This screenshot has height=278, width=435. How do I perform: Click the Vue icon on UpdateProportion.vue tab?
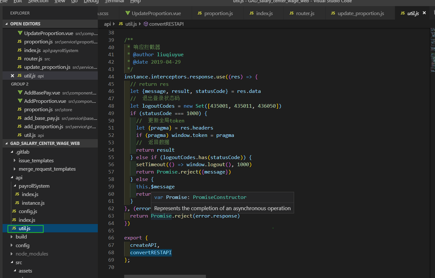click(128, 13)
